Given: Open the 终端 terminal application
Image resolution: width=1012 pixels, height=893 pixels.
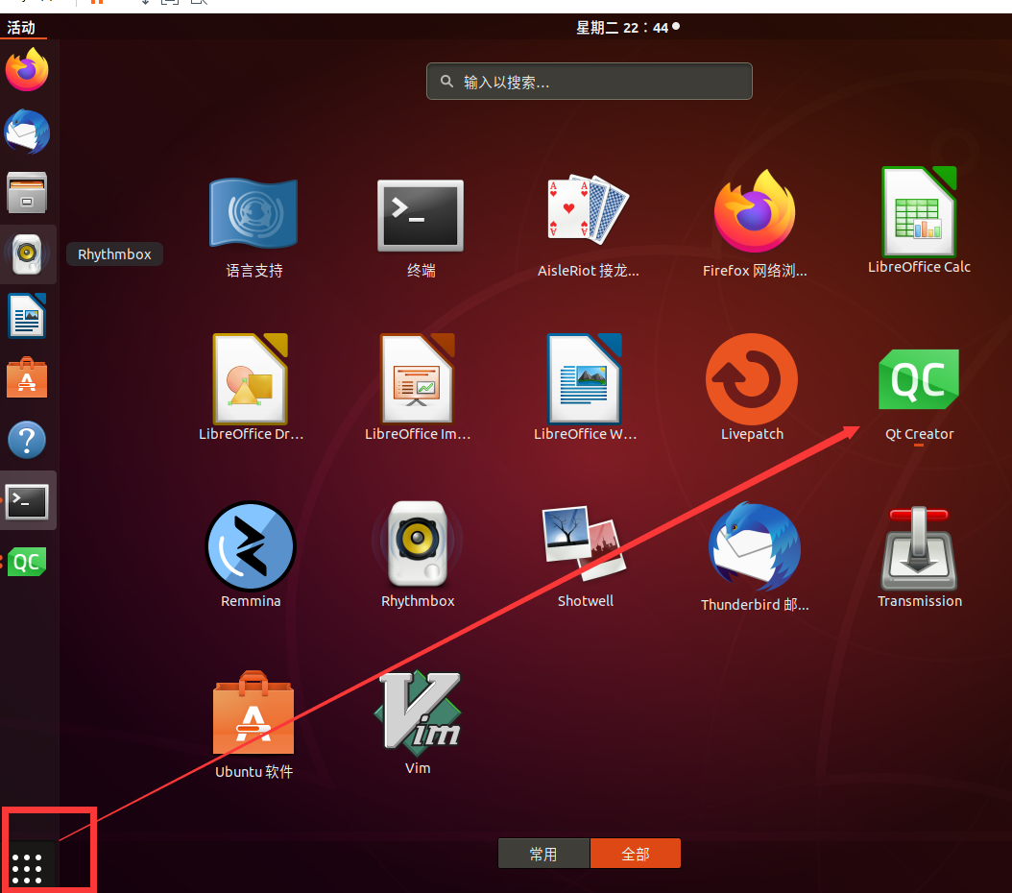Looking at the screenshot, I should [x=420, y=215].
